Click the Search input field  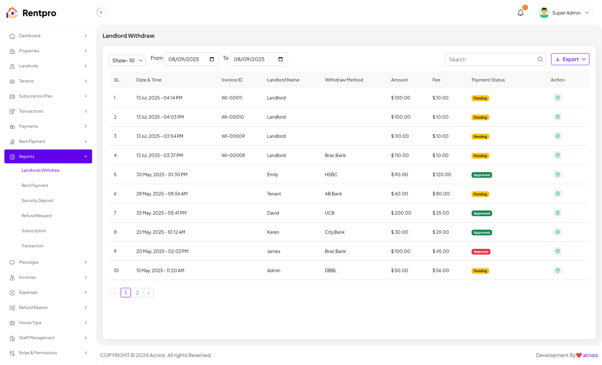tap(491, 60)
